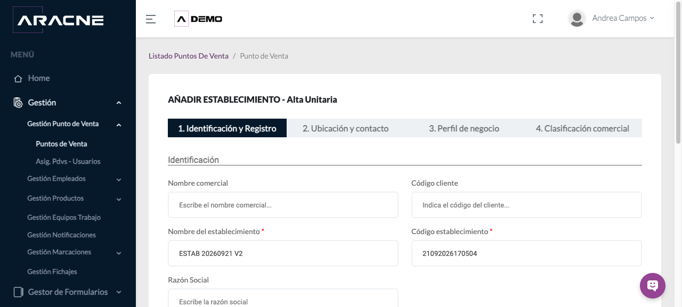Screen dimensions: 682x307
Task: Focus the Código cliente field
Action: click(x=526, y=205)
